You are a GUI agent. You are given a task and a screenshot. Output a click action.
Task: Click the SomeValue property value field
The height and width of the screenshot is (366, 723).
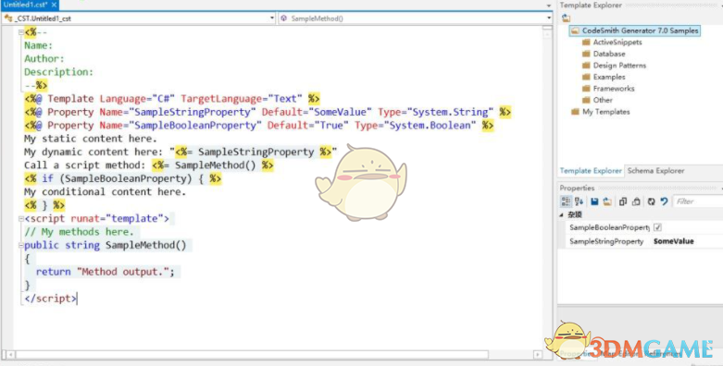pos(688,241)
